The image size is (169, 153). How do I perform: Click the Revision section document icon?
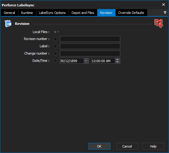(x=8, y=24)
